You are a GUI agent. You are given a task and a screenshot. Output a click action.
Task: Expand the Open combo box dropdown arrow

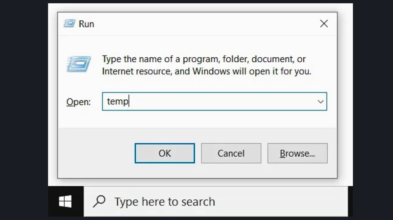pos(320,102)
